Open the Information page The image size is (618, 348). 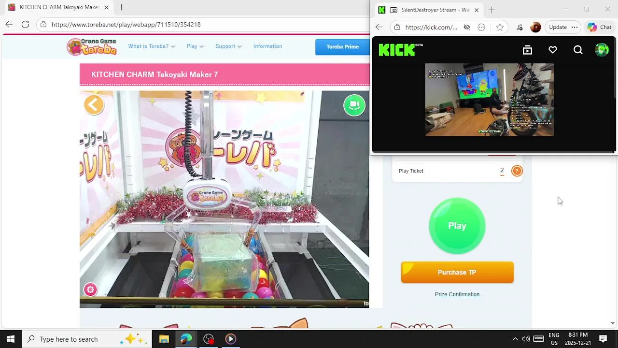coord(267,46)
